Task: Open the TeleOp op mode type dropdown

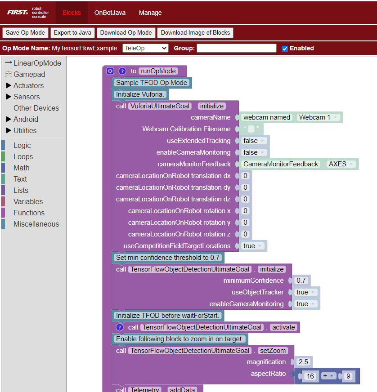Action: pyautogui.click(x=145, y=48)
